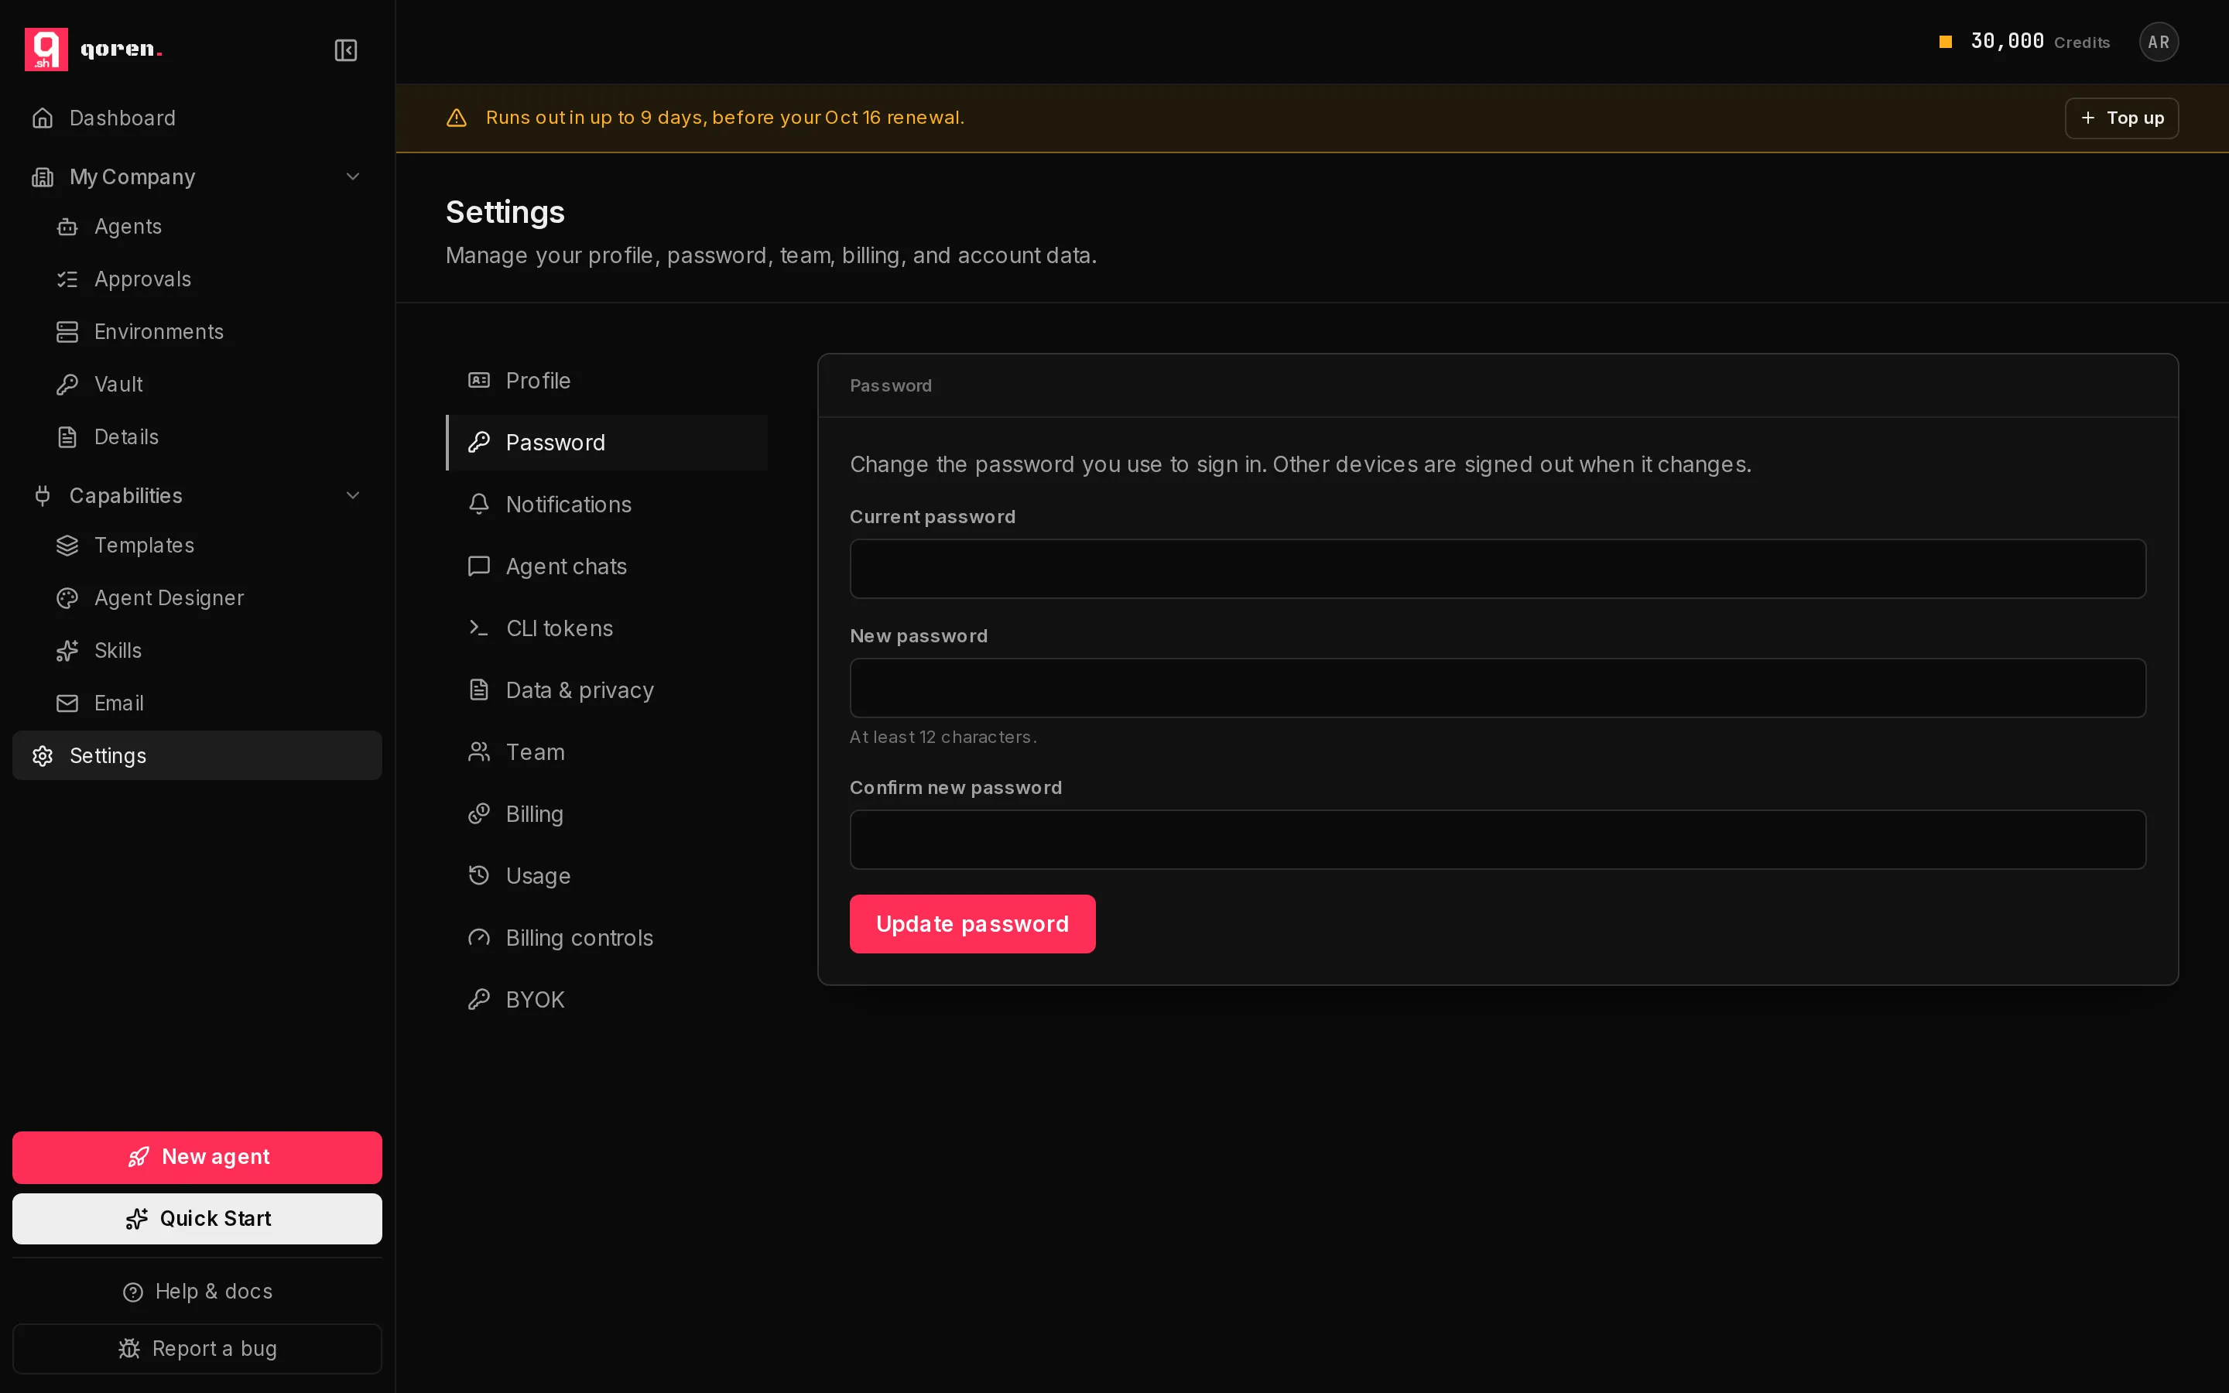Click the Quick Start button
The width and height of the screenshot is (2229, 1393).
click(197, 1219)
